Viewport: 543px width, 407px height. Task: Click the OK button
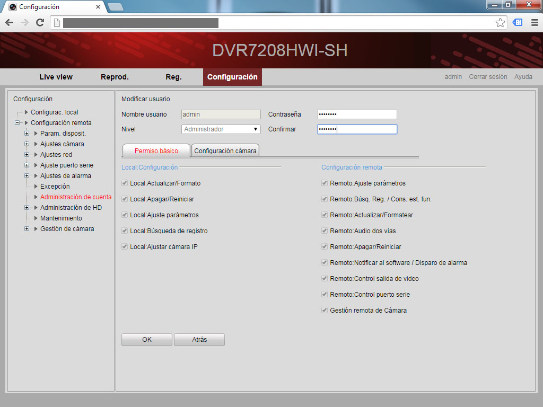point(147,340)
